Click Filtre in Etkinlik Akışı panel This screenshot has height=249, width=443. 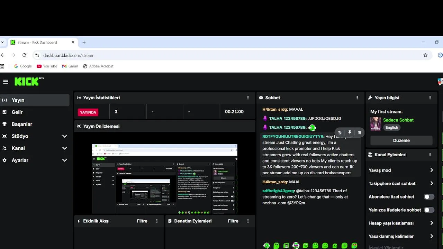click(142, 221)
